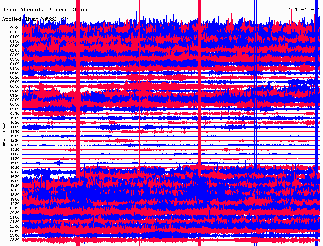The height and width of the screenshot is (246, 323).
Task: Select the 11:30 time label
Action: pyautogui.click(x=15, y=132)
